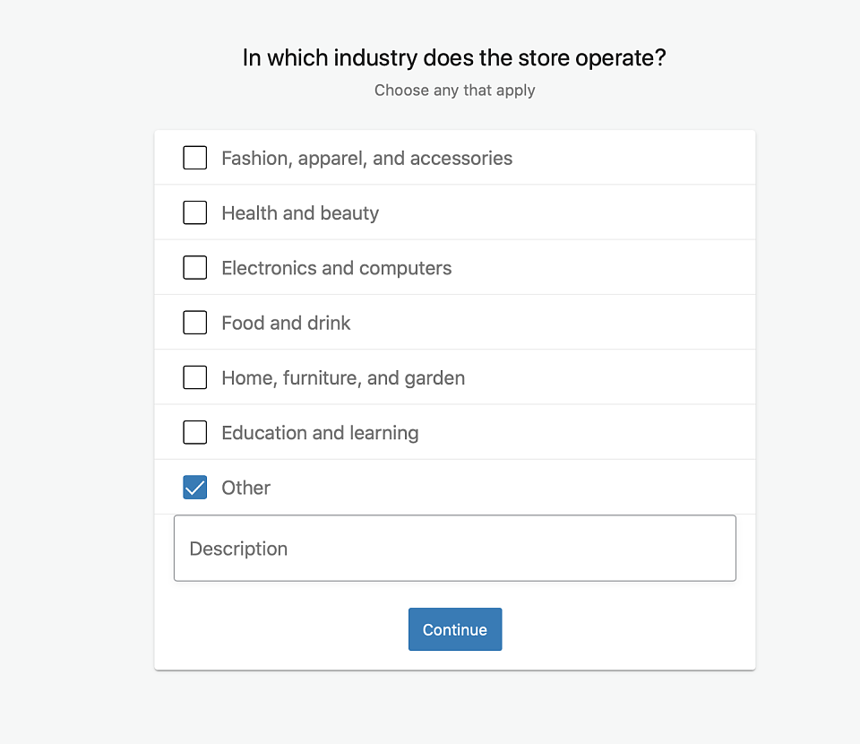Click the 'Electronics and computers' label text
The height and width of the screenshot is (744, 860).
tap(336, 268)
